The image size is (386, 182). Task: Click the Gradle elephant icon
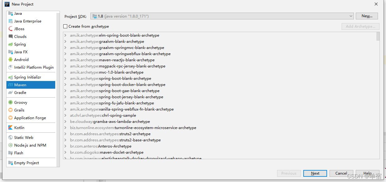click(x=11, y=93)
